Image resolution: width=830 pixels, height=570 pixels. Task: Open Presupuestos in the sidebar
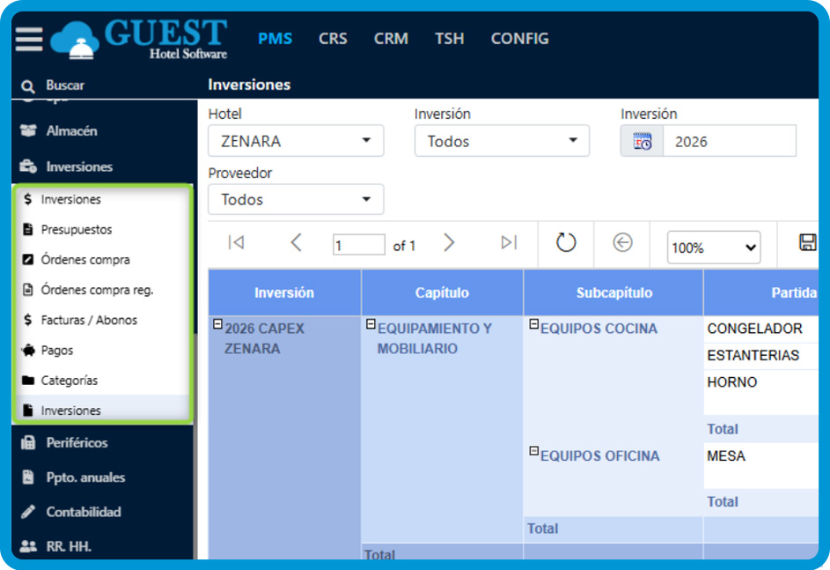[77, 229]
